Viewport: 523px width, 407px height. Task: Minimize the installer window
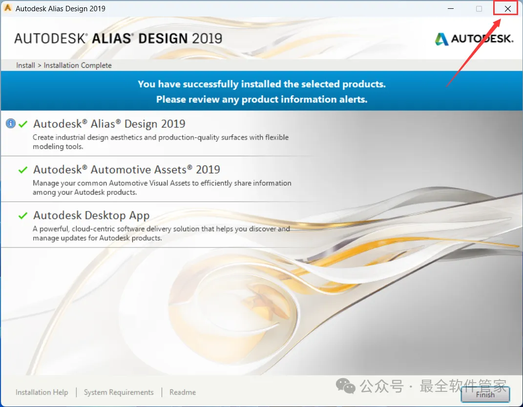tap(451, 9)
